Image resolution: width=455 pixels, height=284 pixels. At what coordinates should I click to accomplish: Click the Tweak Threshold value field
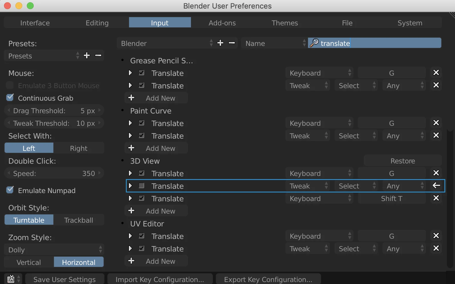click(x=54, y=123)
